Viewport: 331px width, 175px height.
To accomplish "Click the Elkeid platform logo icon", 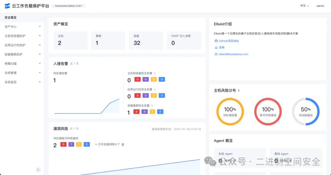I will click(7, 6).
